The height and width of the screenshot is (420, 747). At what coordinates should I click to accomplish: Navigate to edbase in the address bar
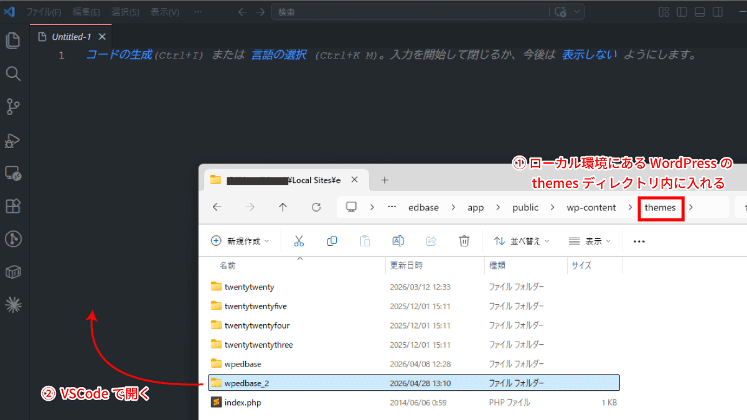point(423,207)
